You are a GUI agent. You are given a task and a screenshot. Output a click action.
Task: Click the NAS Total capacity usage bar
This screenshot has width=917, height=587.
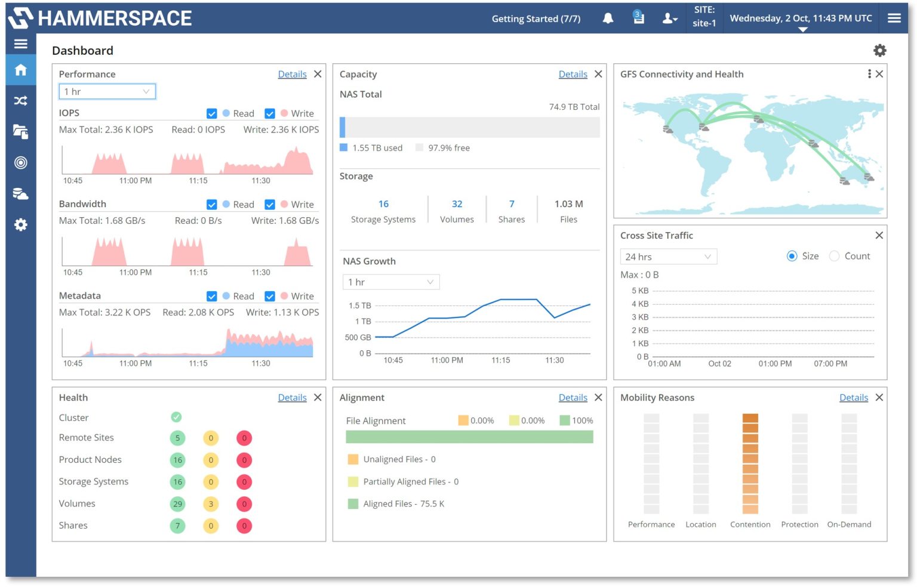470,127
